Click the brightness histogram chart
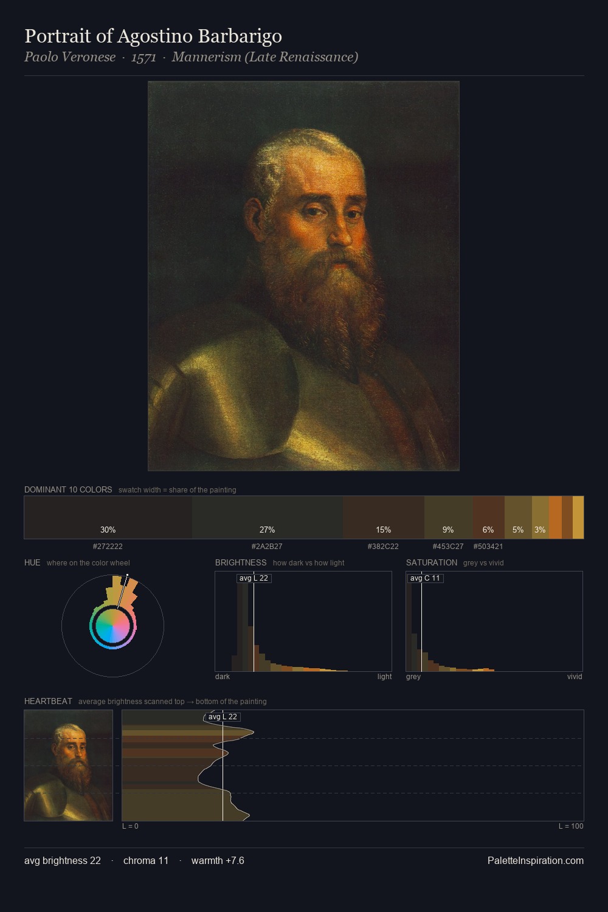Image resolution: width=608 pixels, height=912 pixels. pyautogui.click(x=303, y=621)
